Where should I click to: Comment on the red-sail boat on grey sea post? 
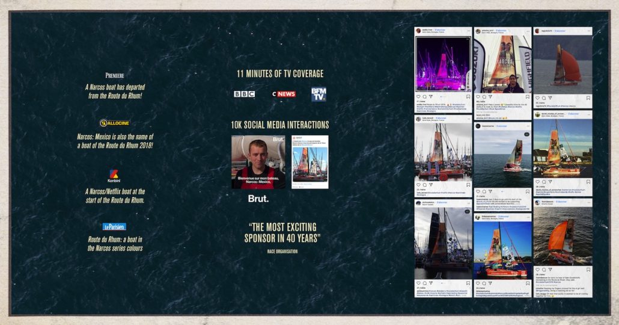coord(544,98)
